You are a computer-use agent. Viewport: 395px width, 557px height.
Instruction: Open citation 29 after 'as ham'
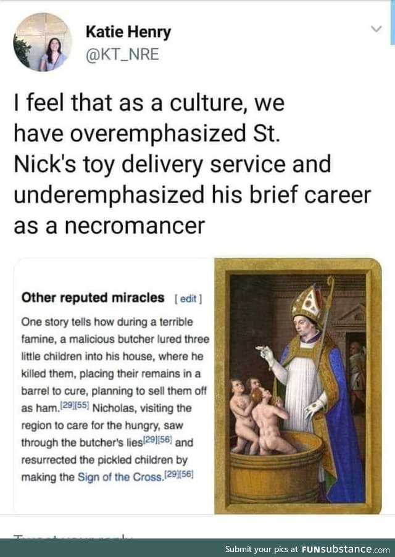click(x=67, y=405)
